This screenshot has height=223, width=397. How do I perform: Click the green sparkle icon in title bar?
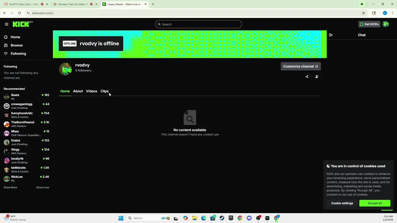click(362, 4)
